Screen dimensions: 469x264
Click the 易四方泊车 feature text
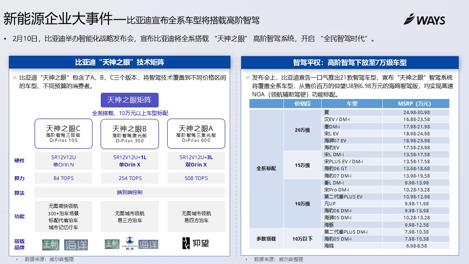196,220
